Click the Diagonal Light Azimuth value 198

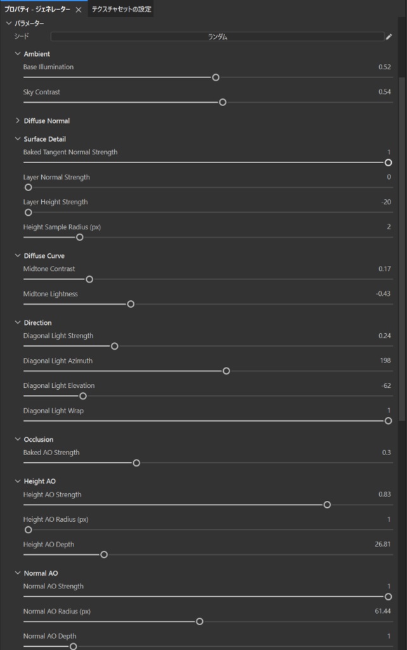click(x=385, y=361)
